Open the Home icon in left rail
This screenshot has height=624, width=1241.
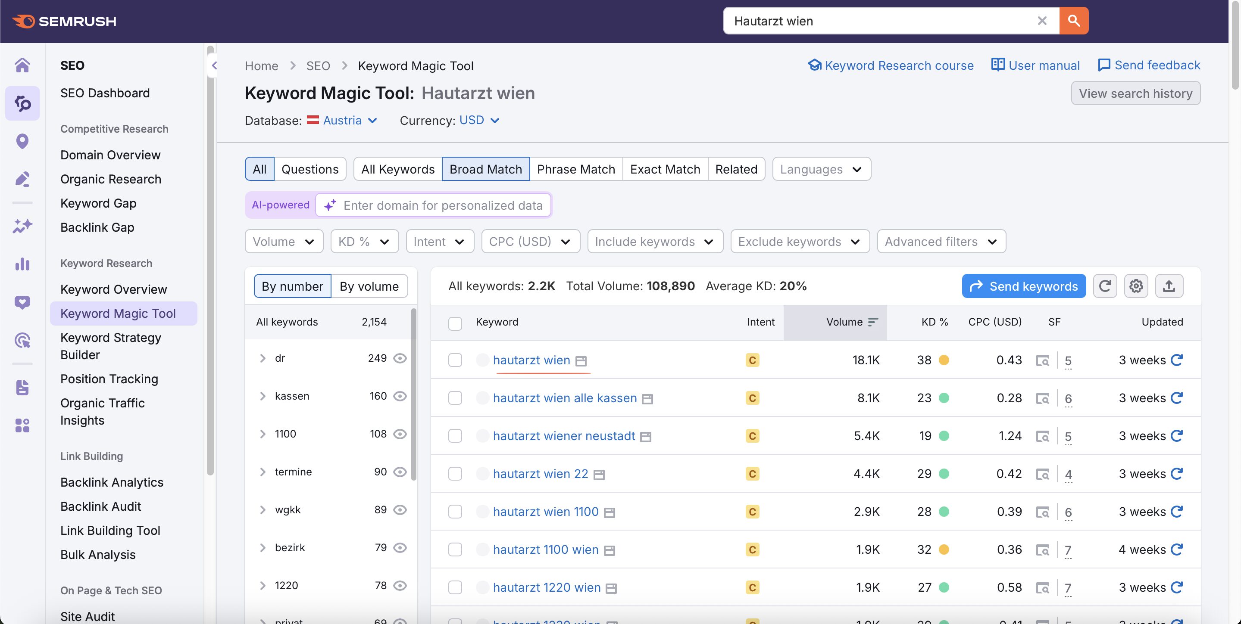point(22,65)
